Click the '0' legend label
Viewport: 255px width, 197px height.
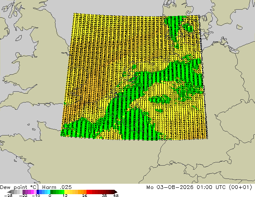pyautogui.click(x=50, y=195)
